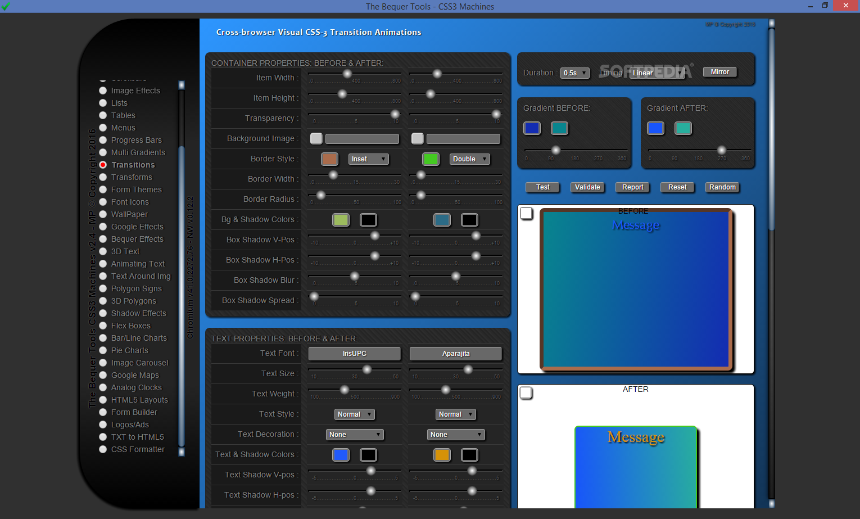This screenshot has width=860, height=519.
Task: Select the Transforms radio option
Action: coord(103,177)
